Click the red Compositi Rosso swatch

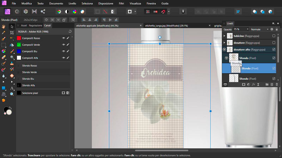[x=19, y=38]
